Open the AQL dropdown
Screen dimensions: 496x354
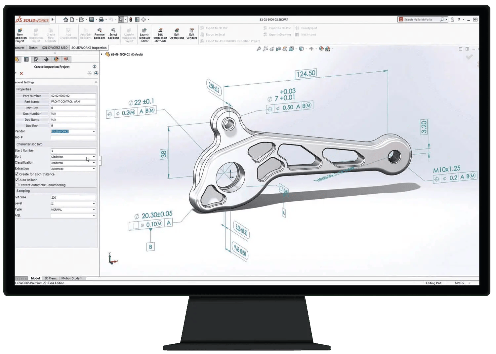click(94, 216)
